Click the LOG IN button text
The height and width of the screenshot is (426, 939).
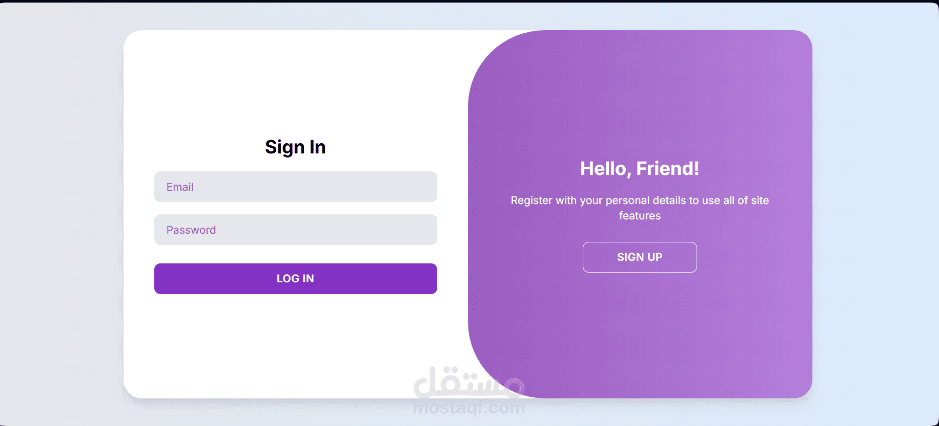[x=295, y=279]
